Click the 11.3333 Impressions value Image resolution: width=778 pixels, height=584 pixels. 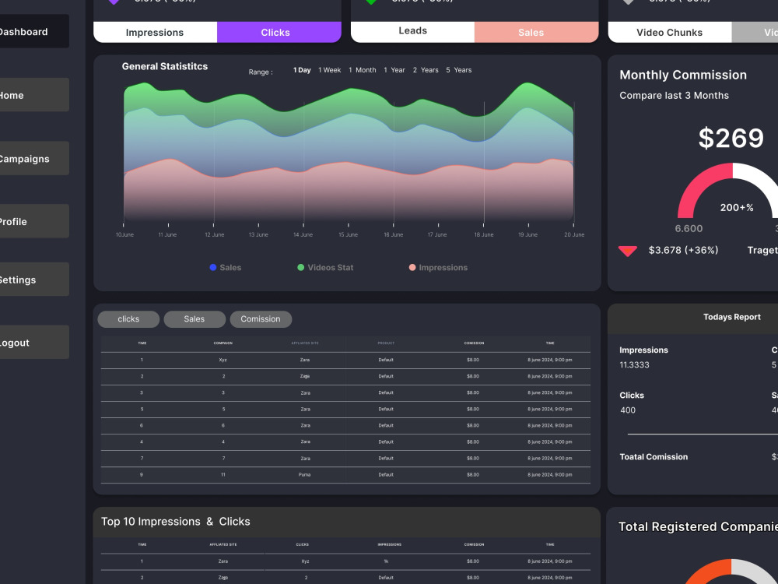point(634,365)
